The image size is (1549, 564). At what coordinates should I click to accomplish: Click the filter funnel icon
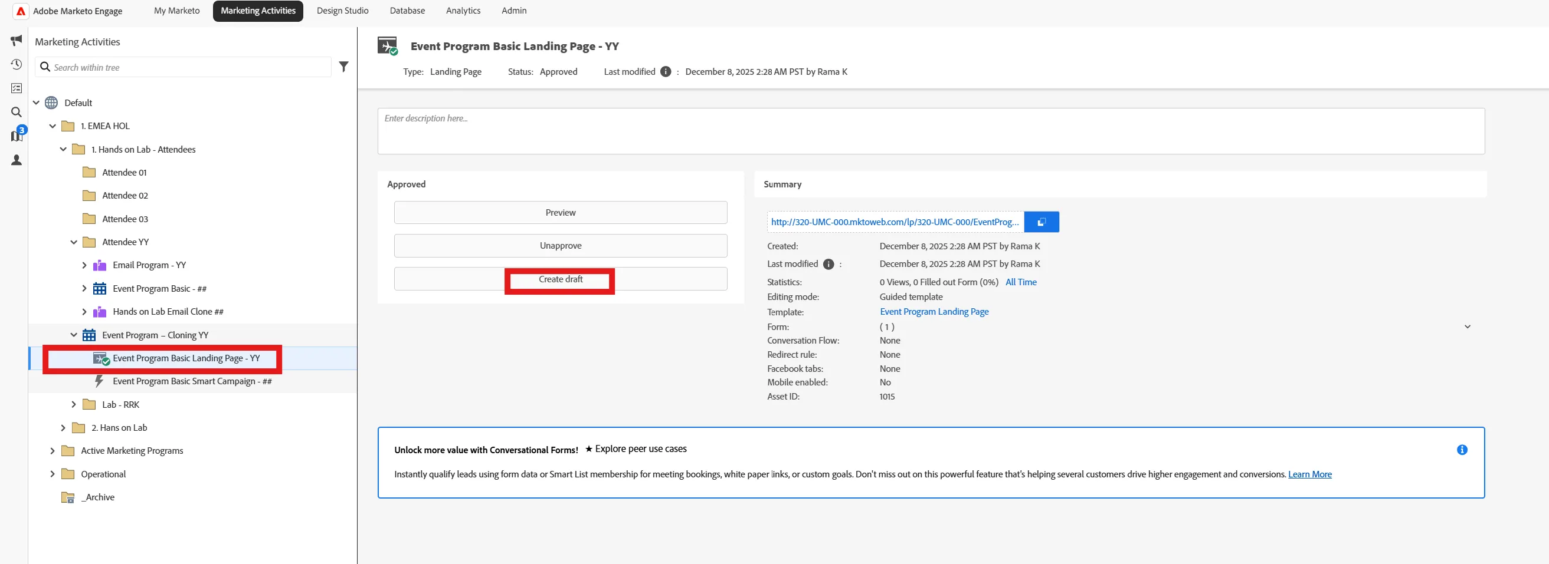(x=343, y=67)
